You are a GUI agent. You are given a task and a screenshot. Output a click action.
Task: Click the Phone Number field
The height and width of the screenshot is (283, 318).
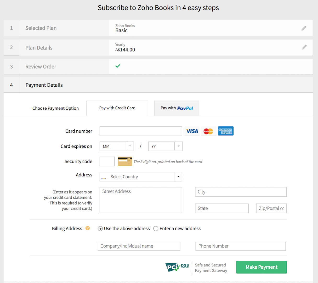click(x=240, y=246)
